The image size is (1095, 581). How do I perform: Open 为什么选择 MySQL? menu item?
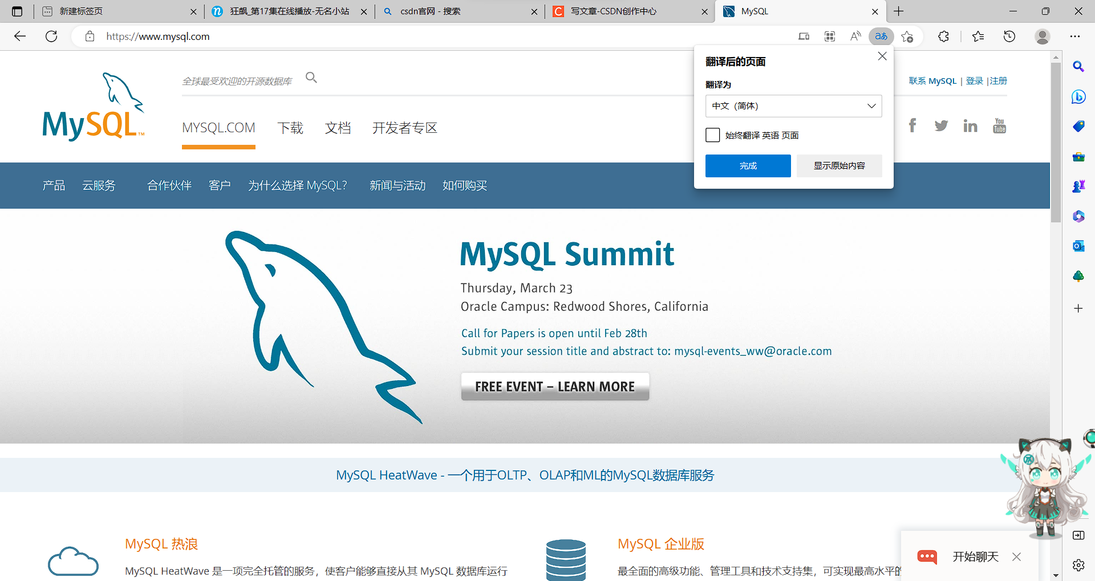pos(297,185)
